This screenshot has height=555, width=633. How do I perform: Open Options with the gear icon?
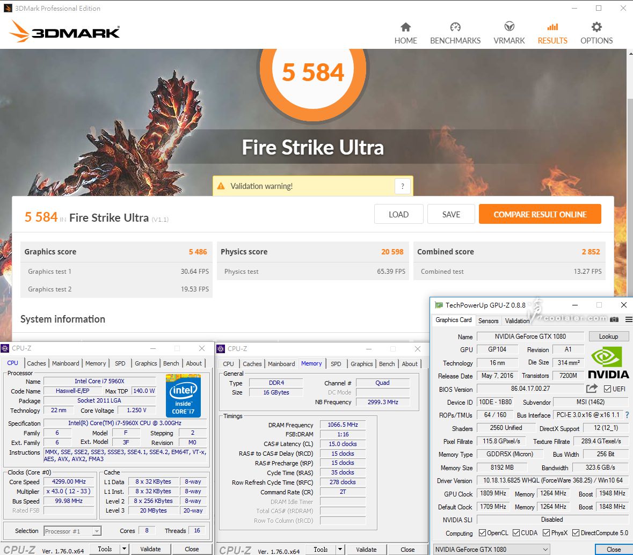click(596, 27)
